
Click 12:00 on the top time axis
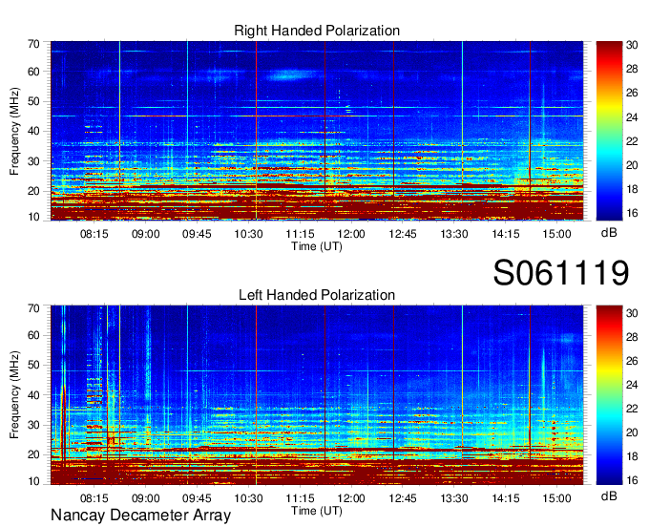(x=351, y=234)
